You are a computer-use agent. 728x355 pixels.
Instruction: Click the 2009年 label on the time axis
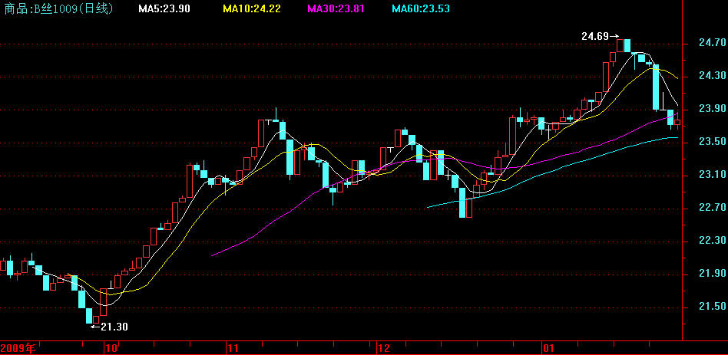[18, 348]
